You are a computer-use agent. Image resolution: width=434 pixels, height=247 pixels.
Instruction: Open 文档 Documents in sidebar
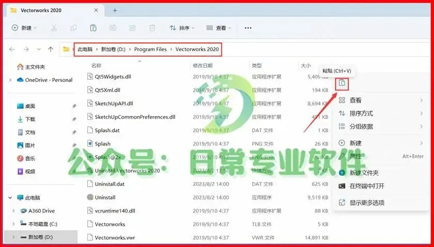tap(26, 133)
